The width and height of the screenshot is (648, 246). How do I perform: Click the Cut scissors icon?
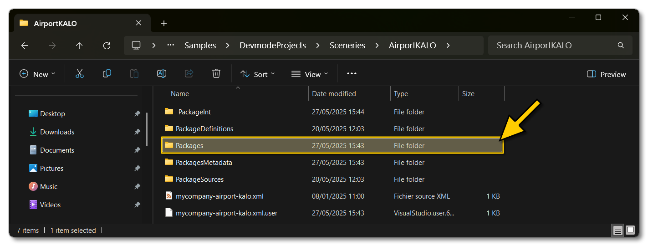(80, 74)
